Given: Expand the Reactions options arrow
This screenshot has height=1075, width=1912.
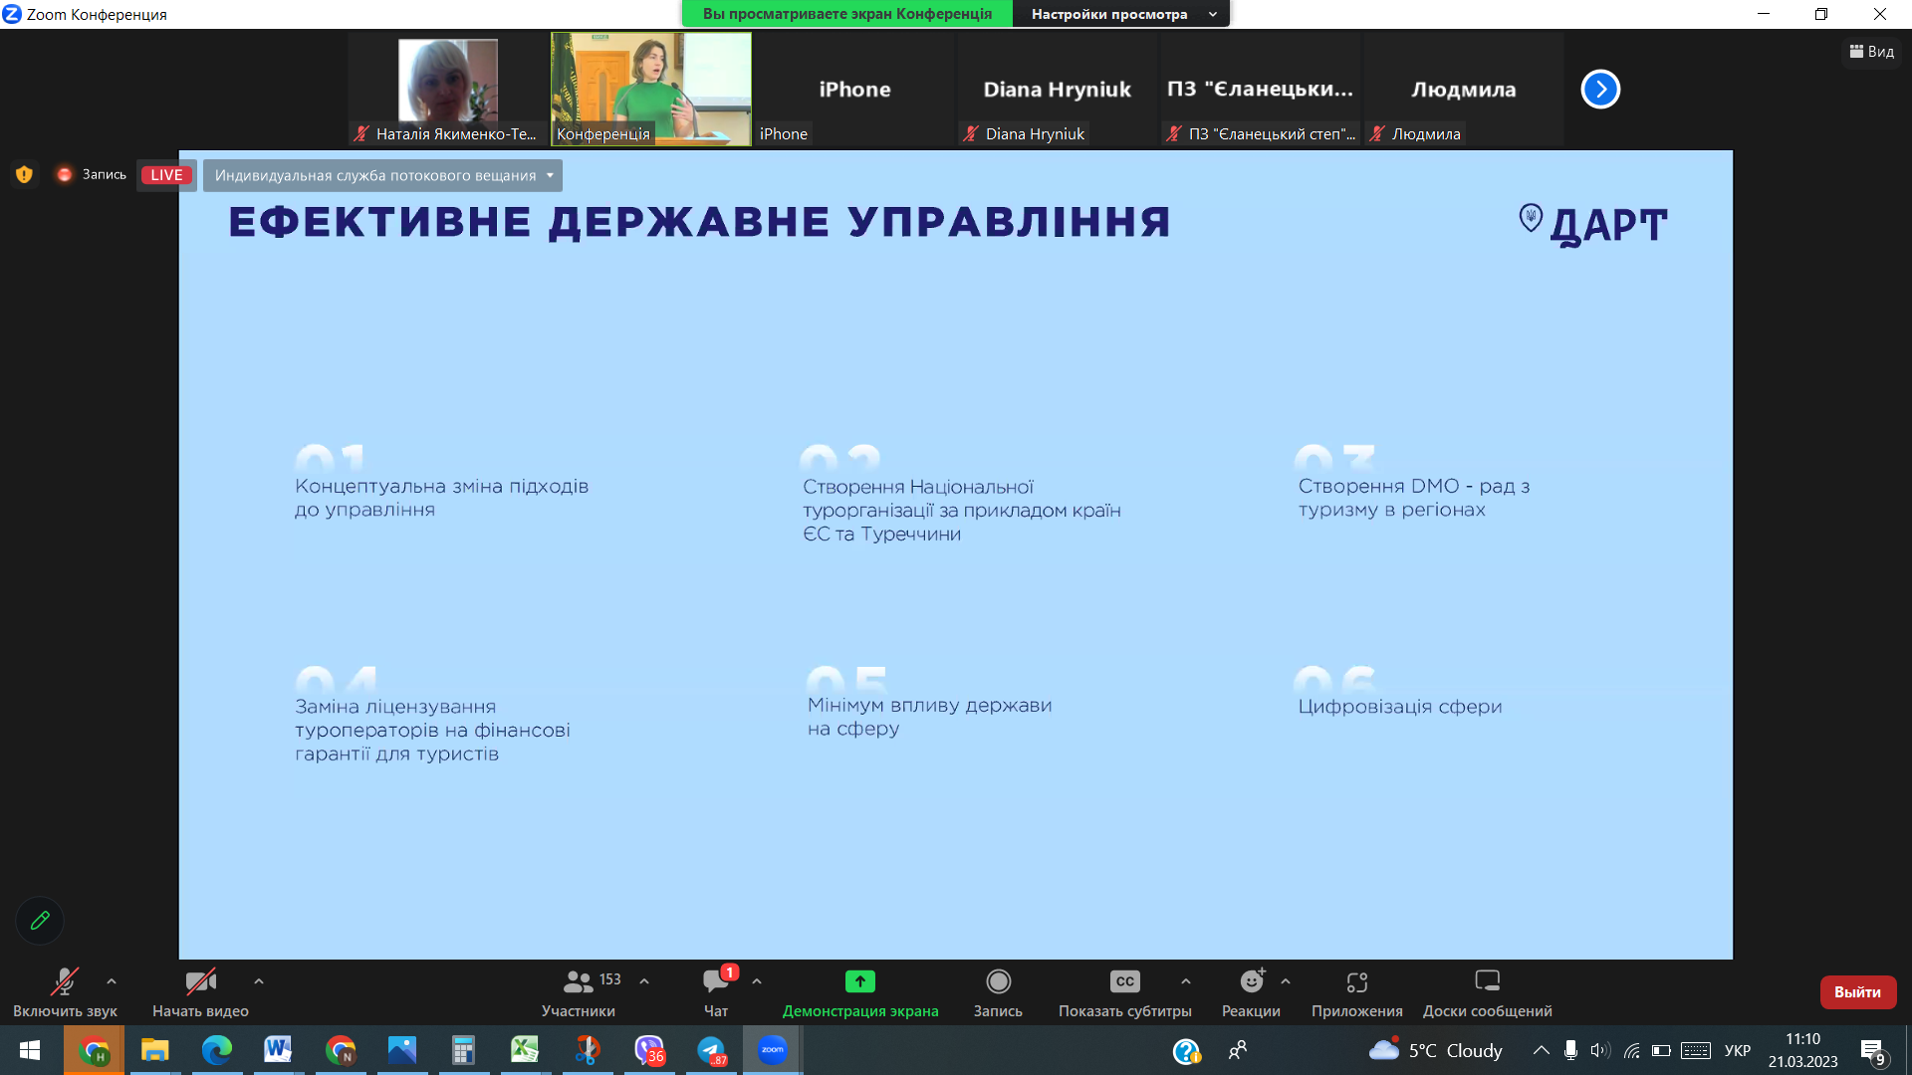Looking at the screenshot, I should click(x=1286, y=981).
